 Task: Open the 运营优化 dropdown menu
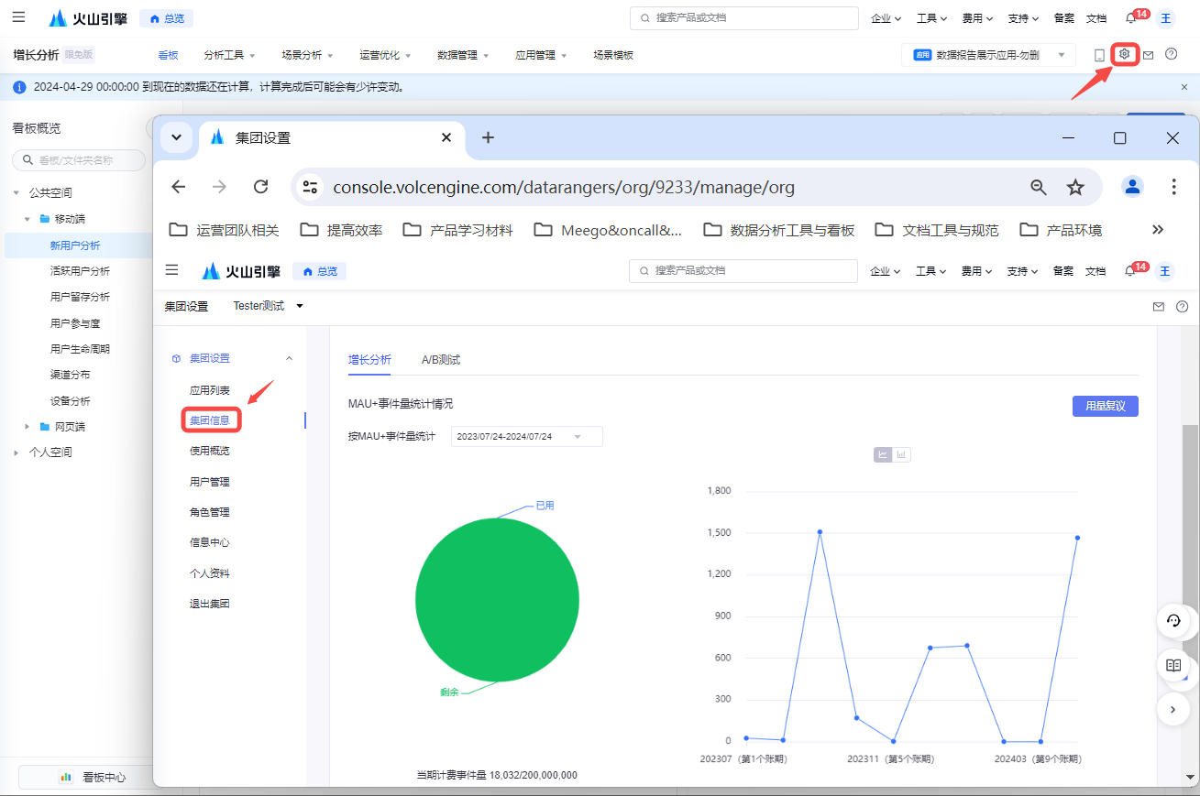coord(385,55)
